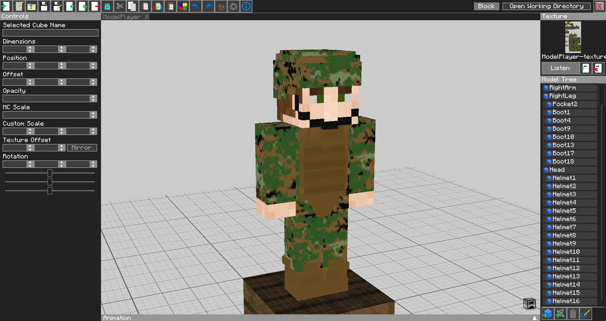The width and height of the screenshot is (606, 321).
Task: Click the bottom rotation slider handle
Action: (50, 191)
